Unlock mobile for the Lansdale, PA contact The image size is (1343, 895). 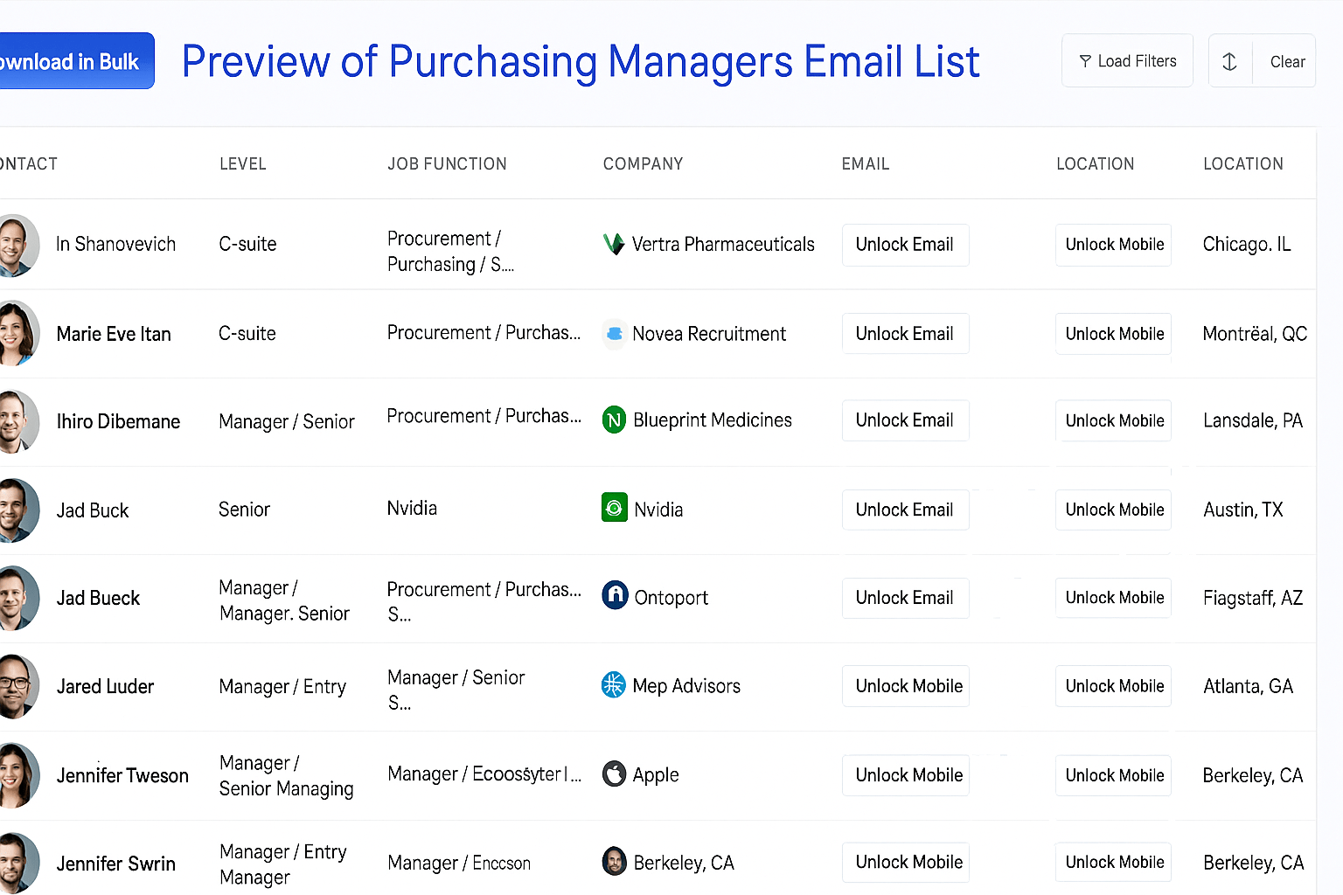(x=1113, y=420)
